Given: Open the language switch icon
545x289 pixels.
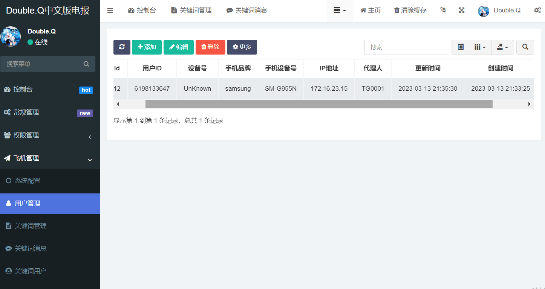Looking at the screenshot, I should coord(443,11).
